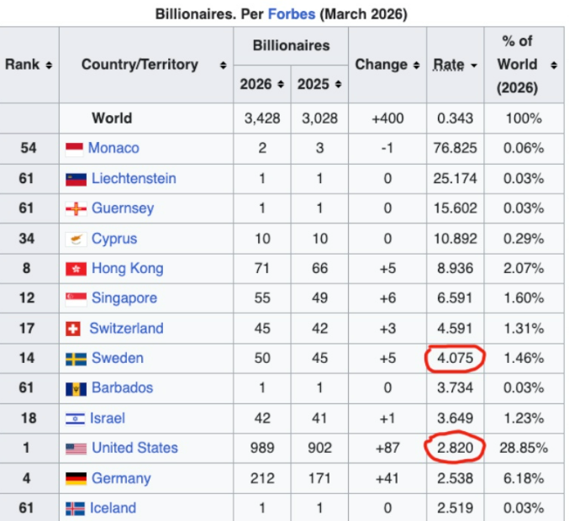
Task: Open the Iceland link
Action: (x=113, y=508)
